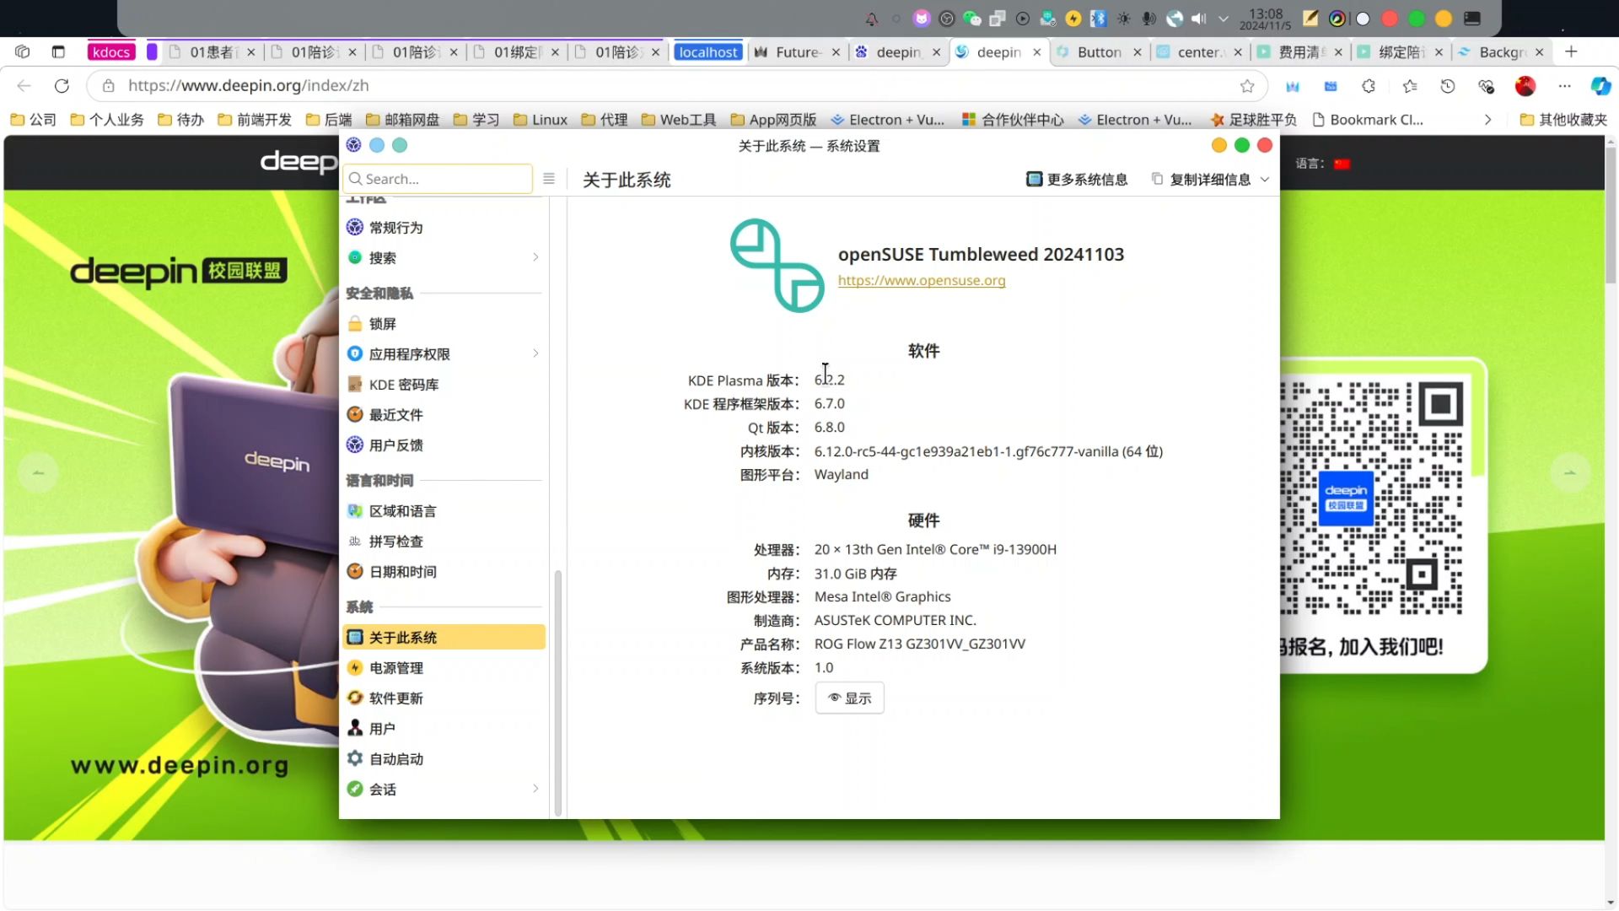Expand the 搜索 settings submenu arrow
This screenshot has height=911, width=1619.
click(x=535, y=257)
